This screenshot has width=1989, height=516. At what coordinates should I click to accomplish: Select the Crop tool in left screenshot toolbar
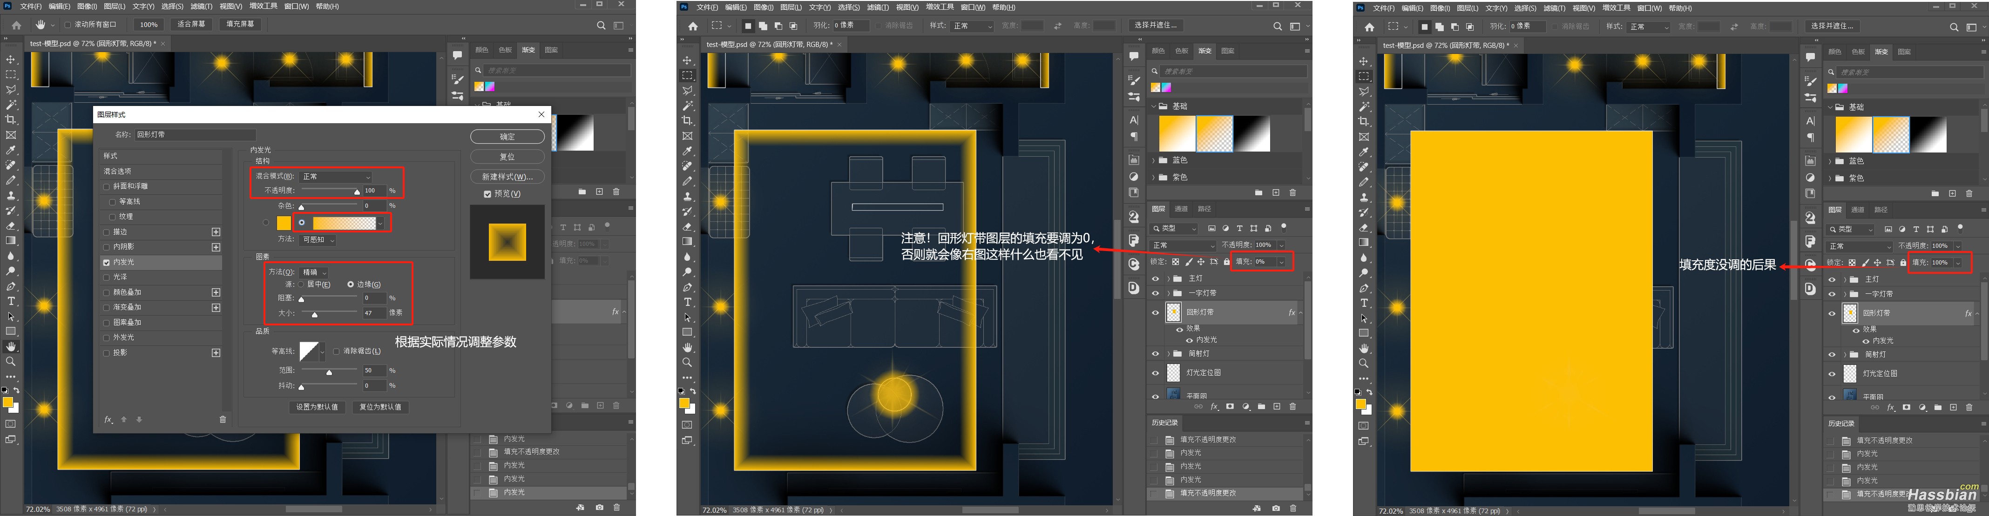(11, 119)
